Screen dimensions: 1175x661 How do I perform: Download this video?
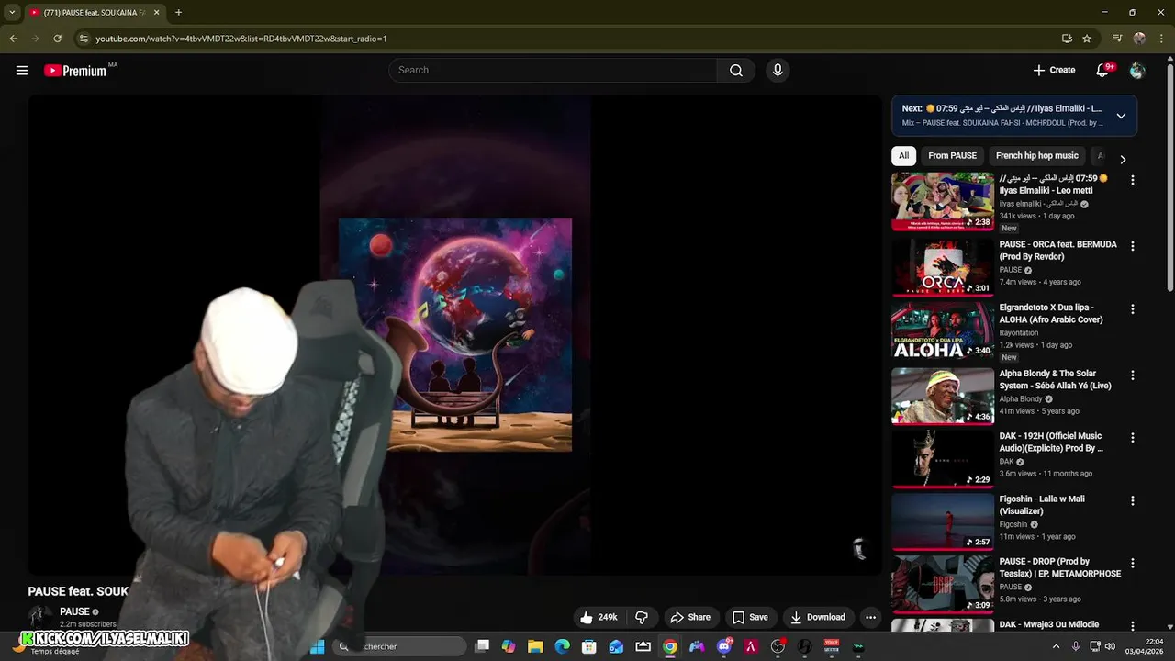point(818,617)
